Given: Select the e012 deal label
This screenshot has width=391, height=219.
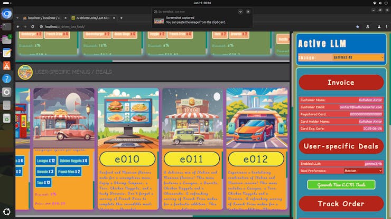Looking at the screenshot, I should pyautogui.click(x=256, y=159).
